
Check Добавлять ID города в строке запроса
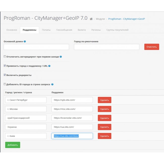tap(5, 84)
